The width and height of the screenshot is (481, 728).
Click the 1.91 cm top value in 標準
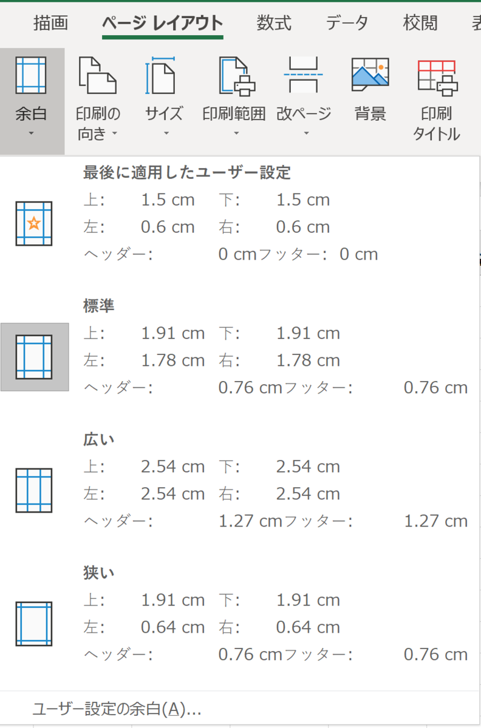pos(173,334)
